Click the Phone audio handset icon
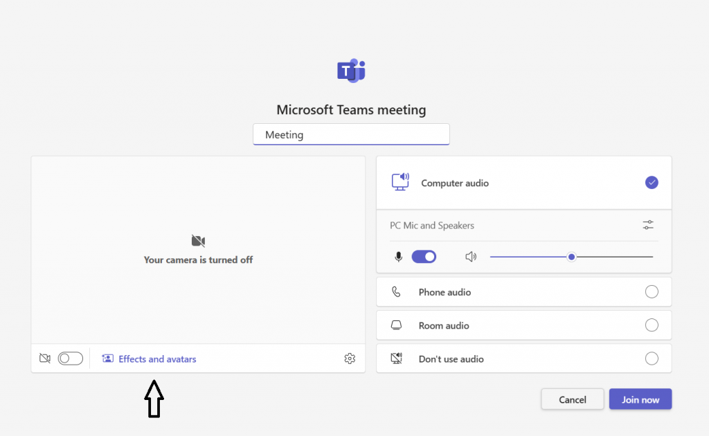 [x=396, y=292]
